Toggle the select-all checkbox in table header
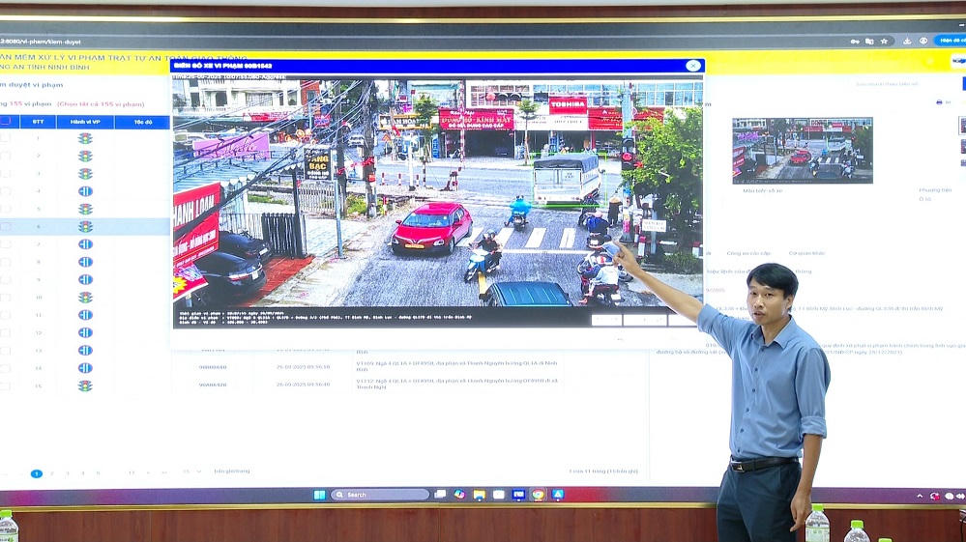The image size is (966, 542). pyautogui.click(x=6, y=122)
